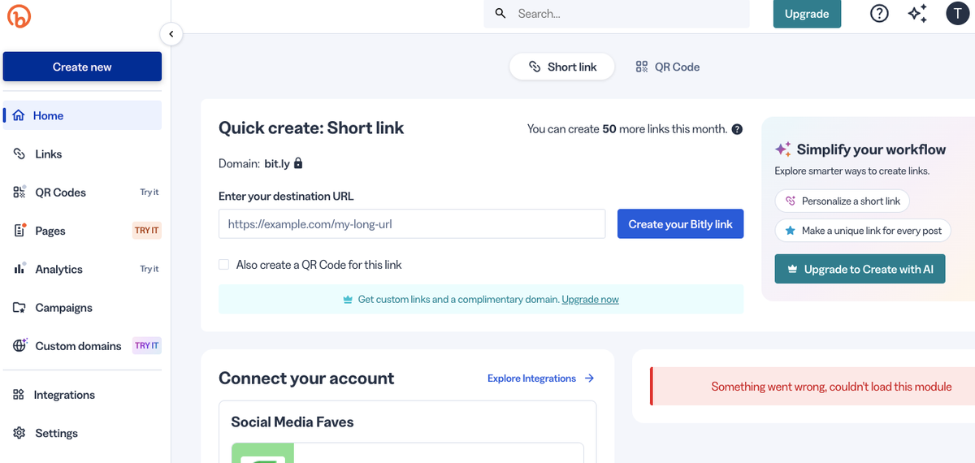975x463 pixels.
Task: Open Pages in the sidebar
Action: [82, 231]
